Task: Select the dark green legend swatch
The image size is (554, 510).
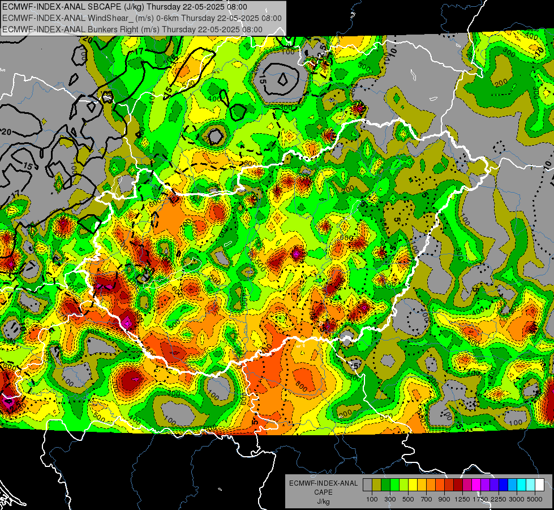Action: tap(385, 485)
